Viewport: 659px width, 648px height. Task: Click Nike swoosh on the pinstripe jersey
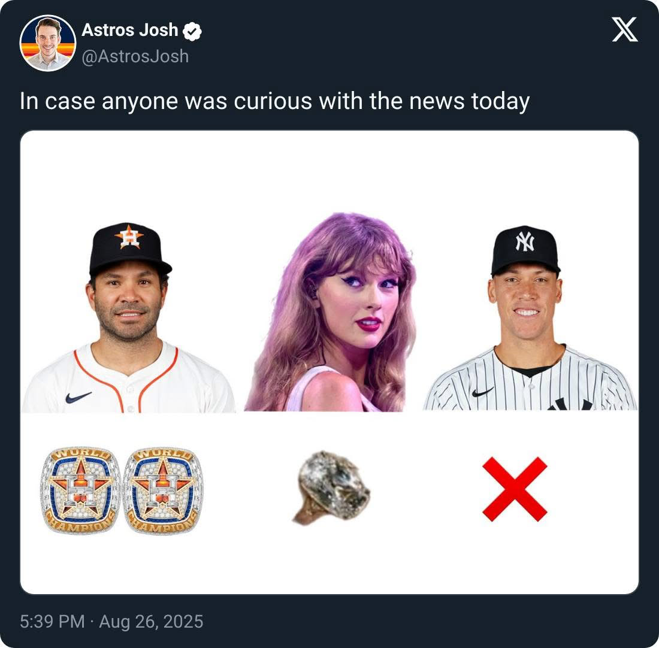(x=482, y=392)
